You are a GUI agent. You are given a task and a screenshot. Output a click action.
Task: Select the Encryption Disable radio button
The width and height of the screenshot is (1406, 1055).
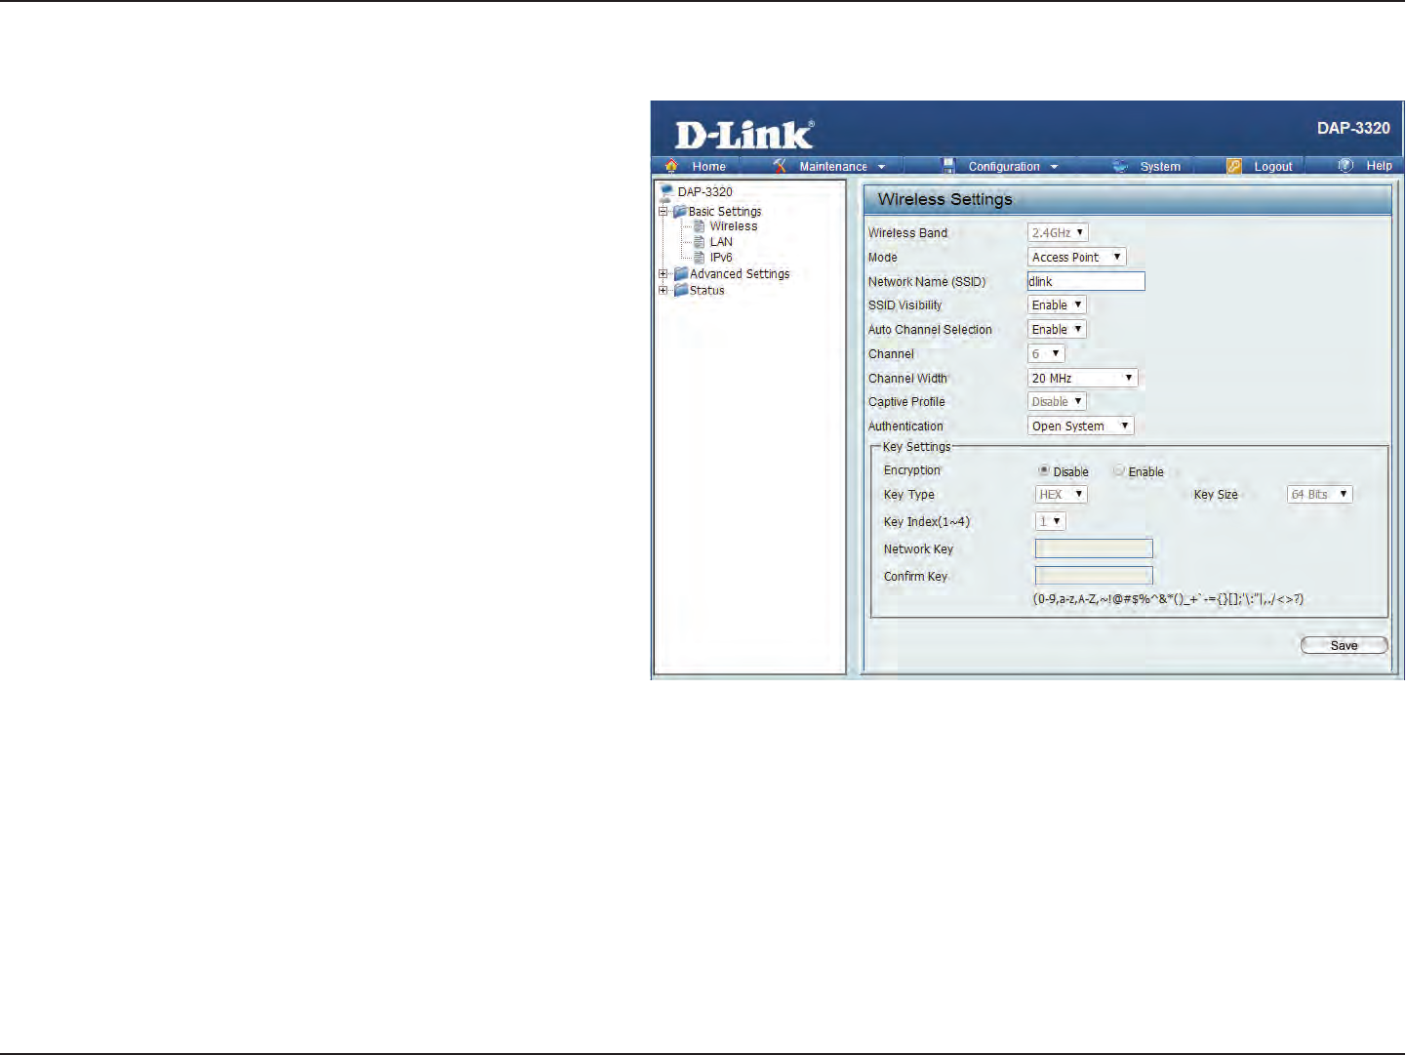point(1044,470)
